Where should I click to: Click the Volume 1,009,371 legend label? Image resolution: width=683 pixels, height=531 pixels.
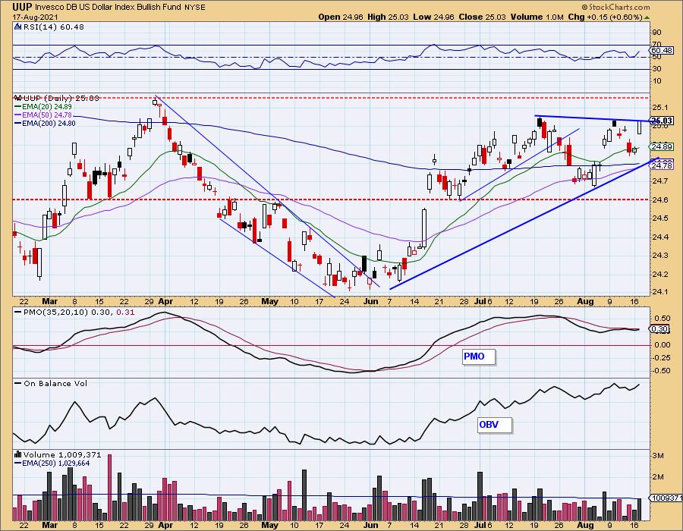pyautogui.click(x=62, y=455)
